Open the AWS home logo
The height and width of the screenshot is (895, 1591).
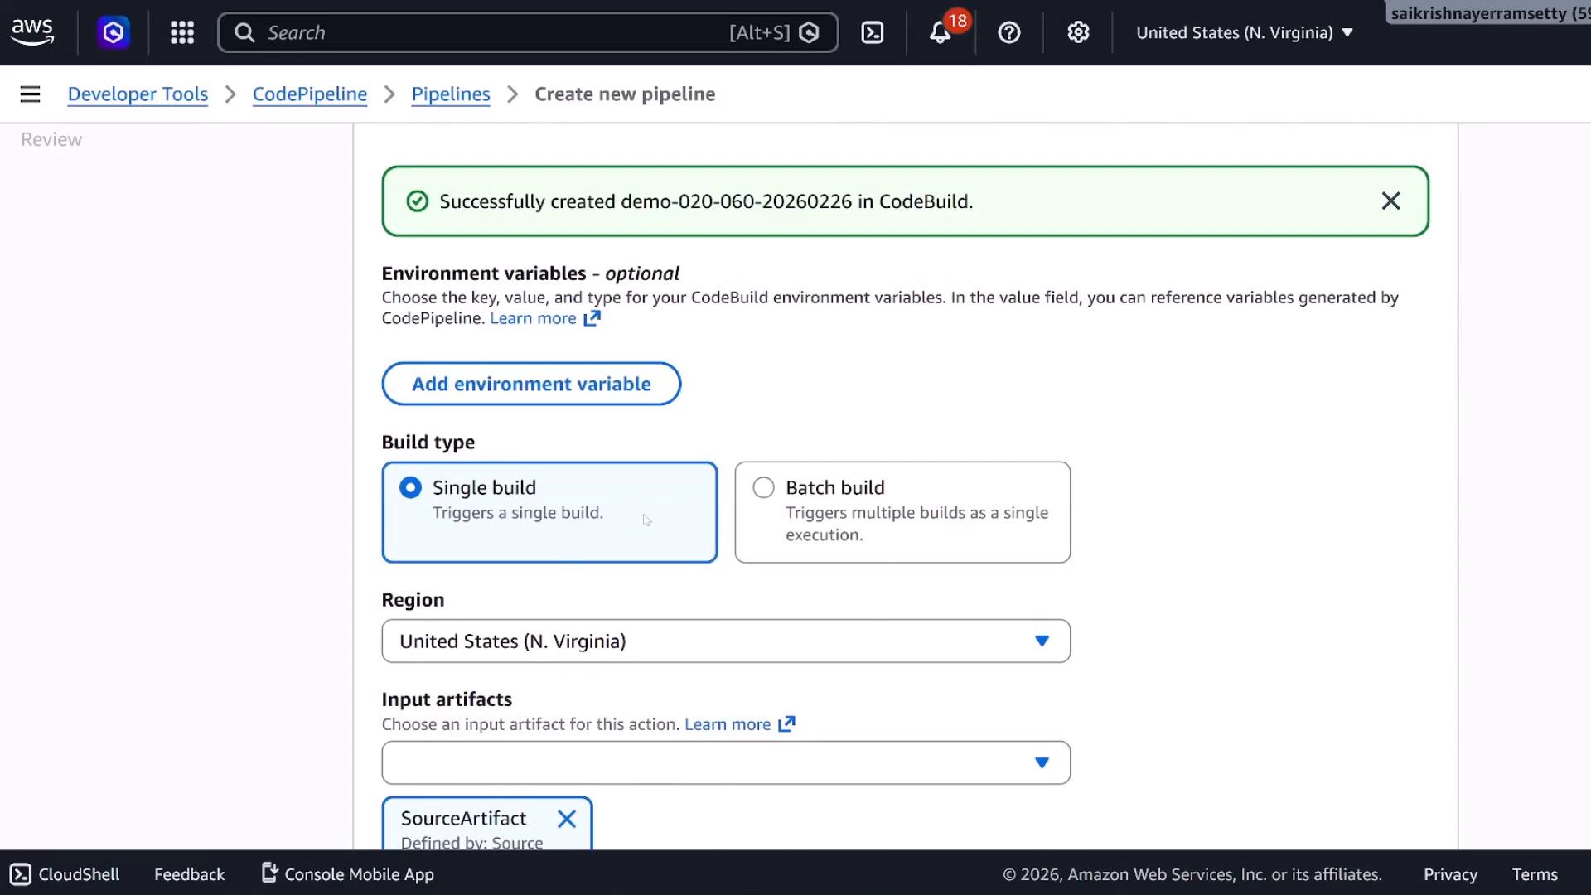tap(32, 32)
